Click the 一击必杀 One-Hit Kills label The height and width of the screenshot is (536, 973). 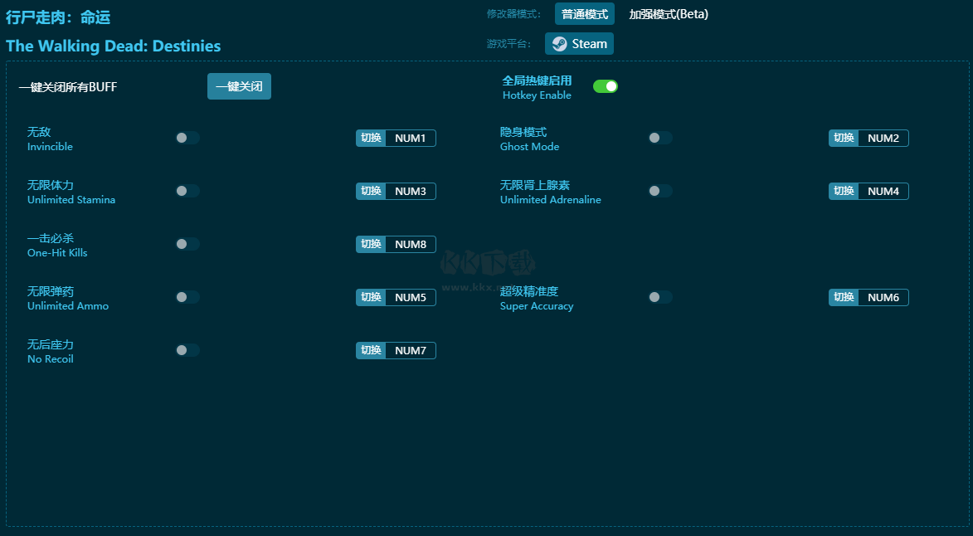[57, 245]
